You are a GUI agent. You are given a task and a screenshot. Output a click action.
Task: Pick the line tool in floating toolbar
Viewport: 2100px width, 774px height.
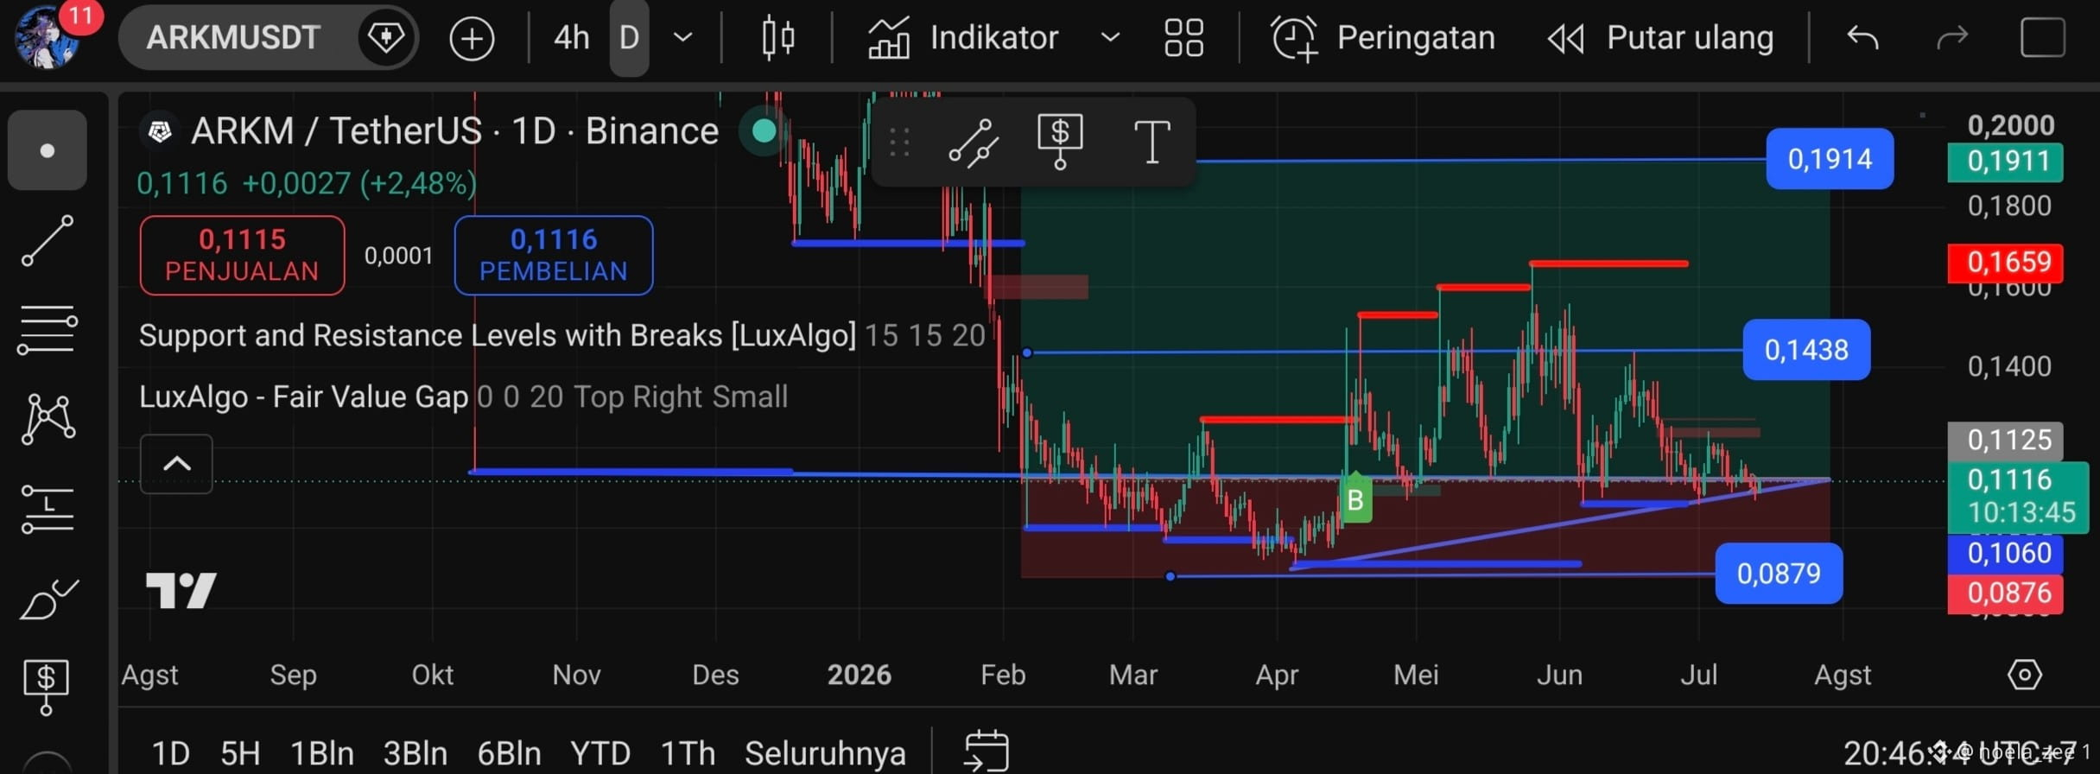click(974, 142)
